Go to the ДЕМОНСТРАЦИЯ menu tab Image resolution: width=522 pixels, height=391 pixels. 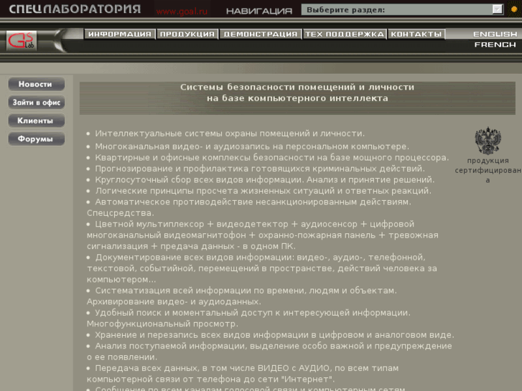(261, 34)
